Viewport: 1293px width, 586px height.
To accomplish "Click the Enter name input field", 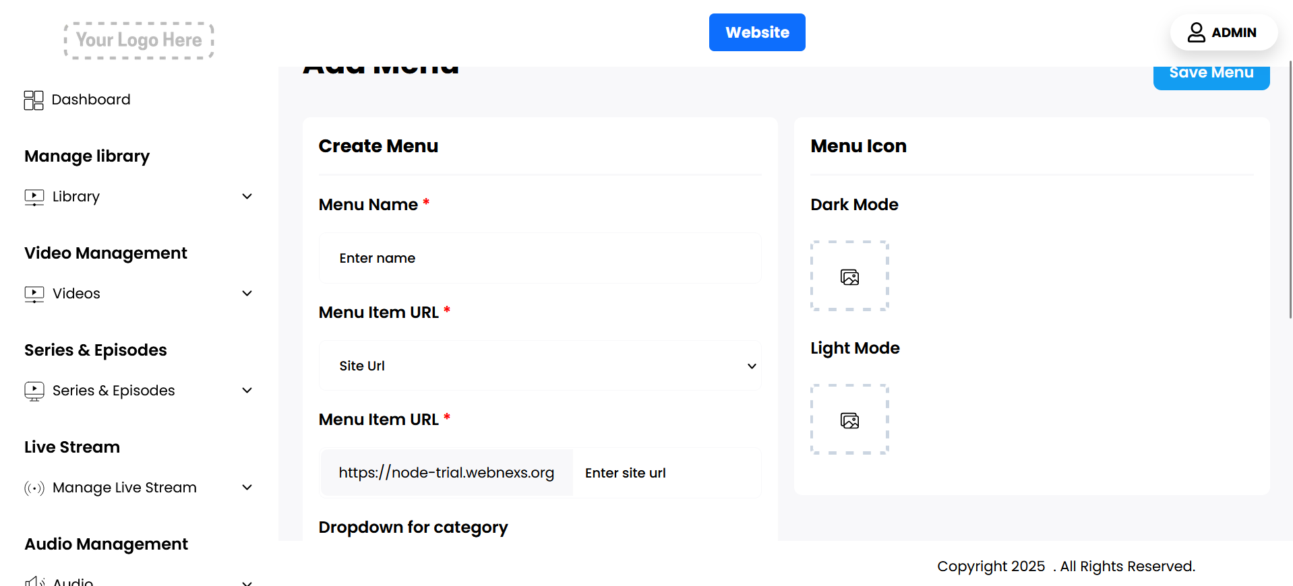I will point(540,258).
